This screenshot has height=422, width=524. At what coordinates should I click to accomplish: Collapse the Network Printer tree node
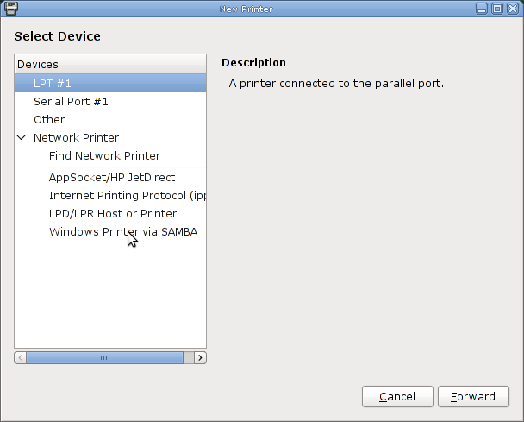click(x=22, y=137)
